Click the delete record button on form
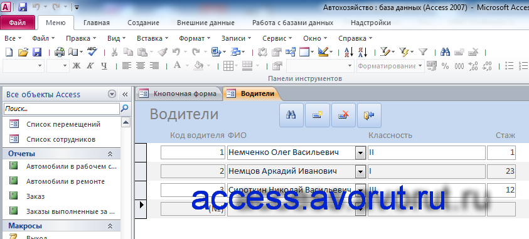The height and width of the screenshot is (239, 529). [x=343, y=115]
